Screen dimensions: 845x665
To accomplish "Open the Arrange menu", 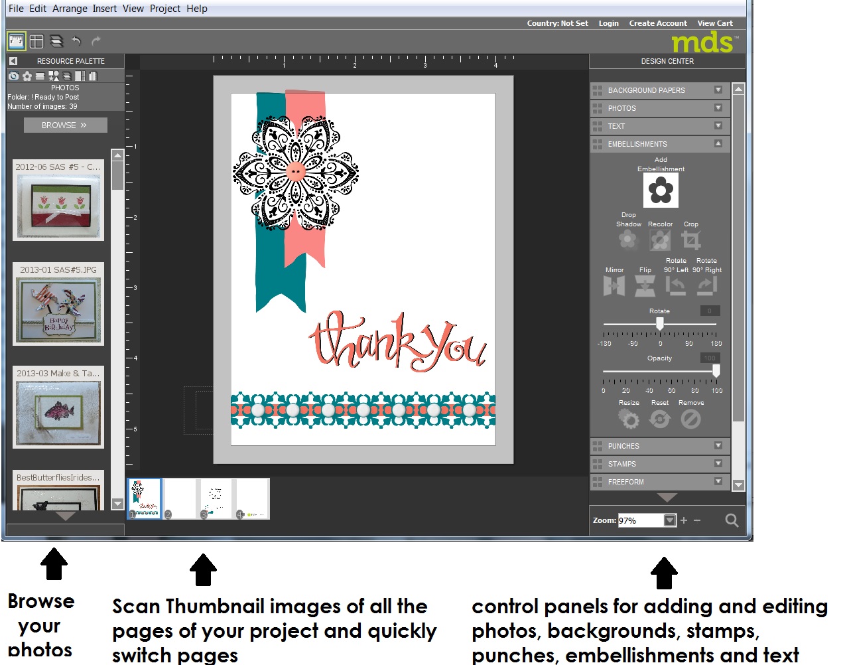I will click(x=70, y=8).
